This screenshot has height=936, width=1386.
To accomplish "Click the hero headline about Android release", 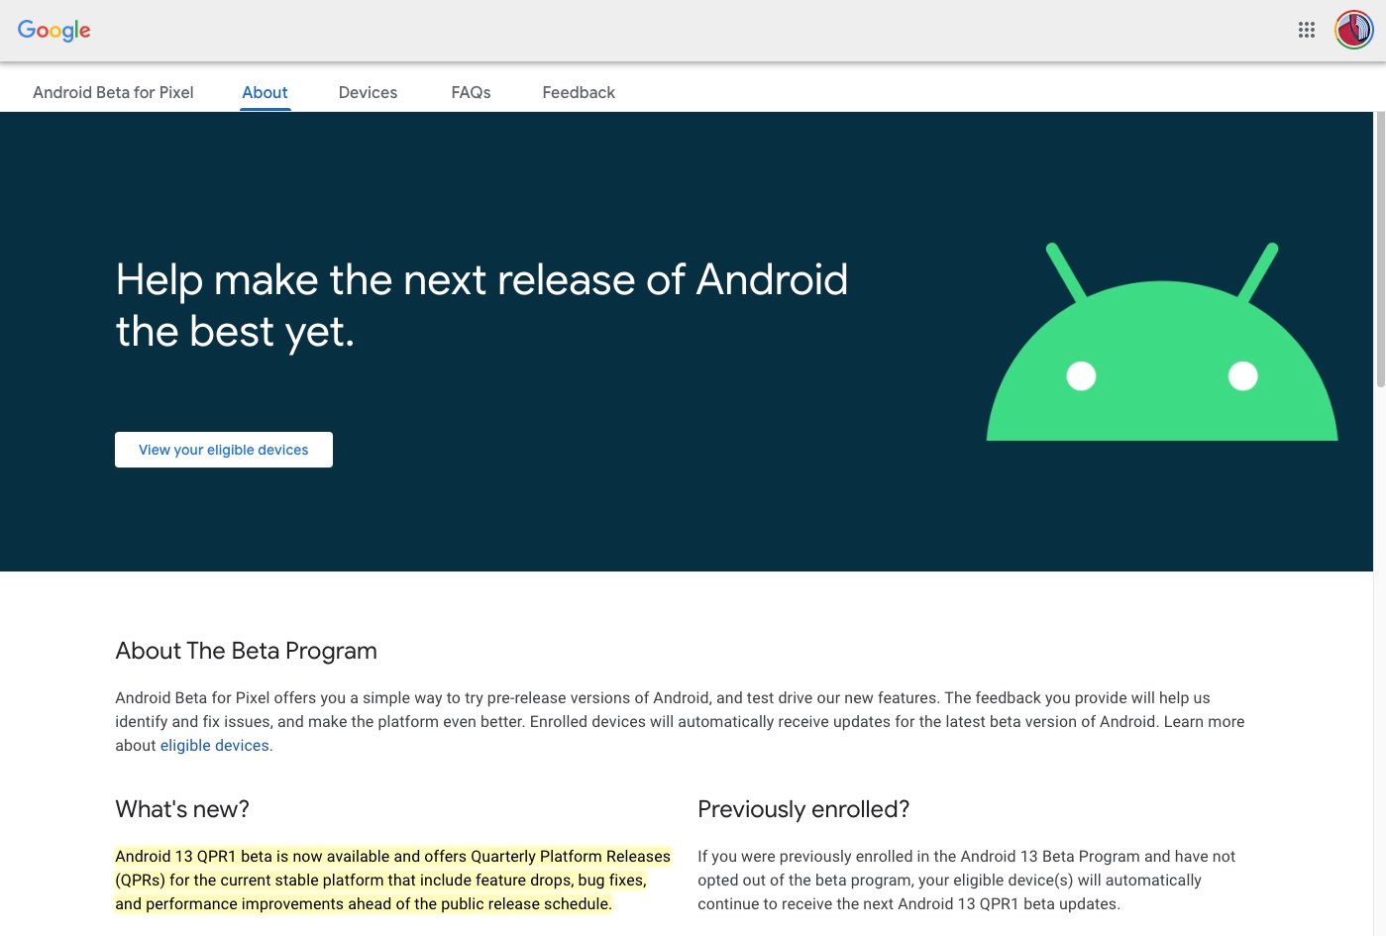I will pos(481,305).
